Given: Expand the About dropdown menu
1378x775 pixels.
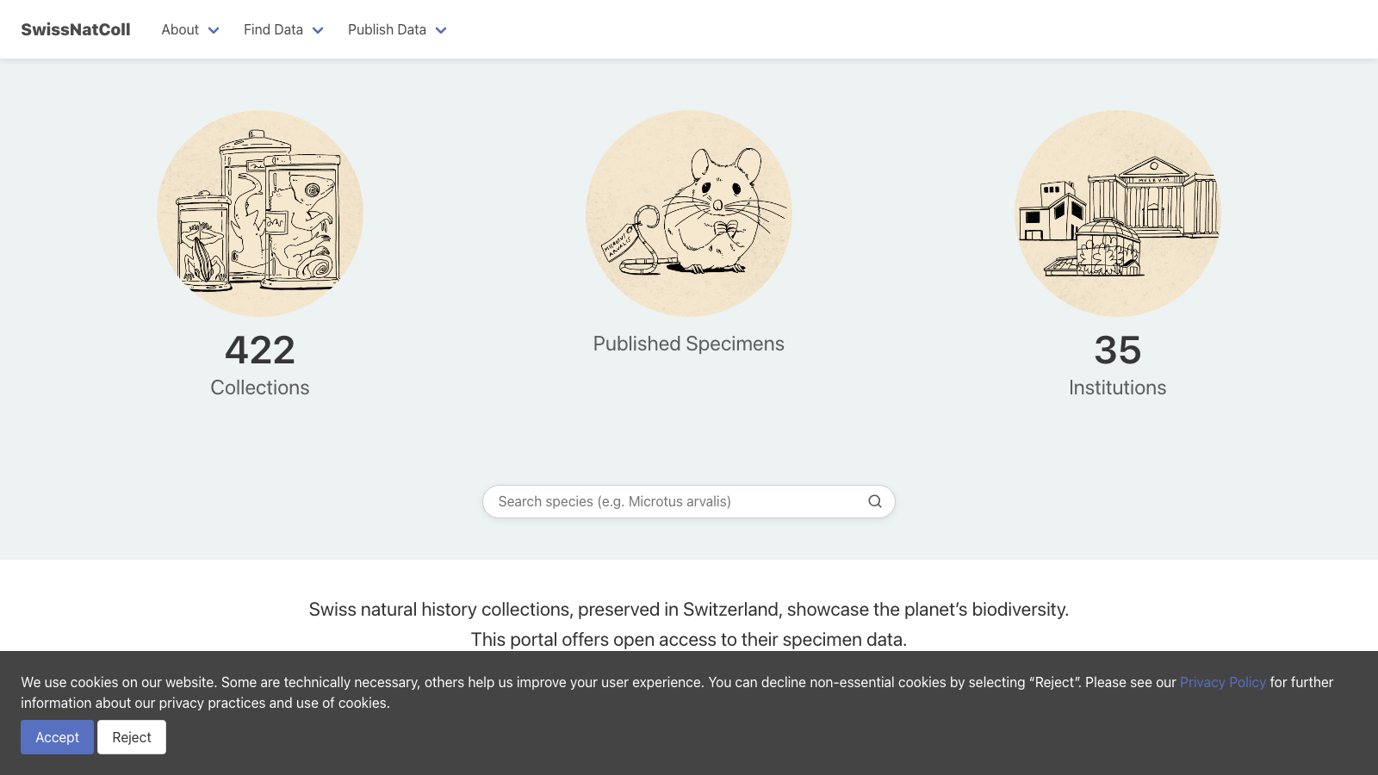Looking at the screenshot, I should 189,29.
